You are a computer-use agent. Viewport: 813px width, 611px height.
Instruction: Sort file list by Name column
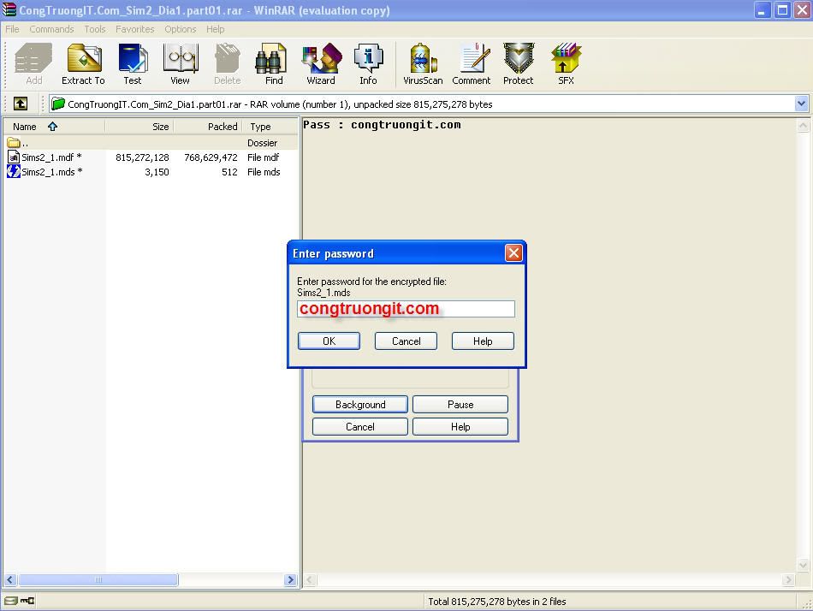(25, 127)
